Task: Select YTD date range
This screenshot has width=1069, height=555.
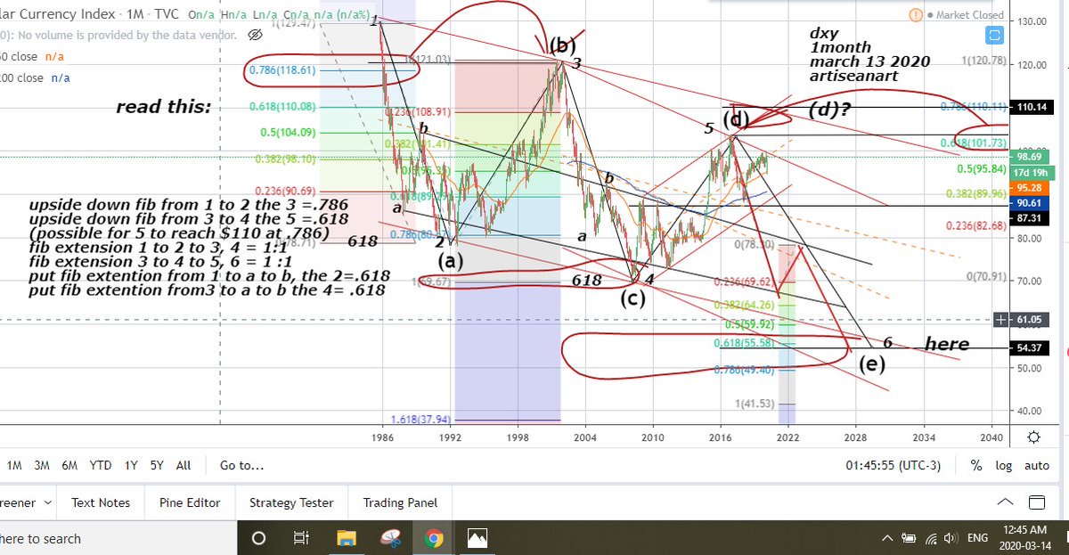Action: pos(101,465)
